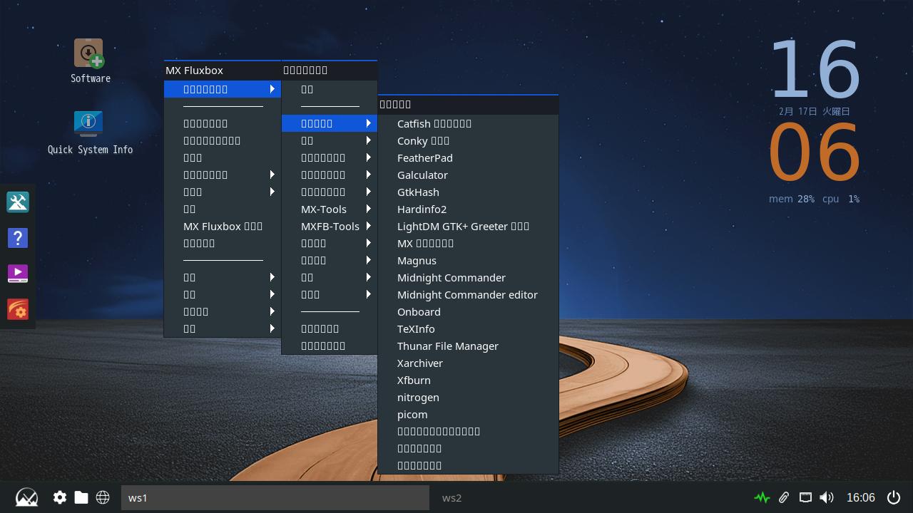Click the blue question mark help icon
Viewport: 913px width, 513px height.
[x=18, y=238]
